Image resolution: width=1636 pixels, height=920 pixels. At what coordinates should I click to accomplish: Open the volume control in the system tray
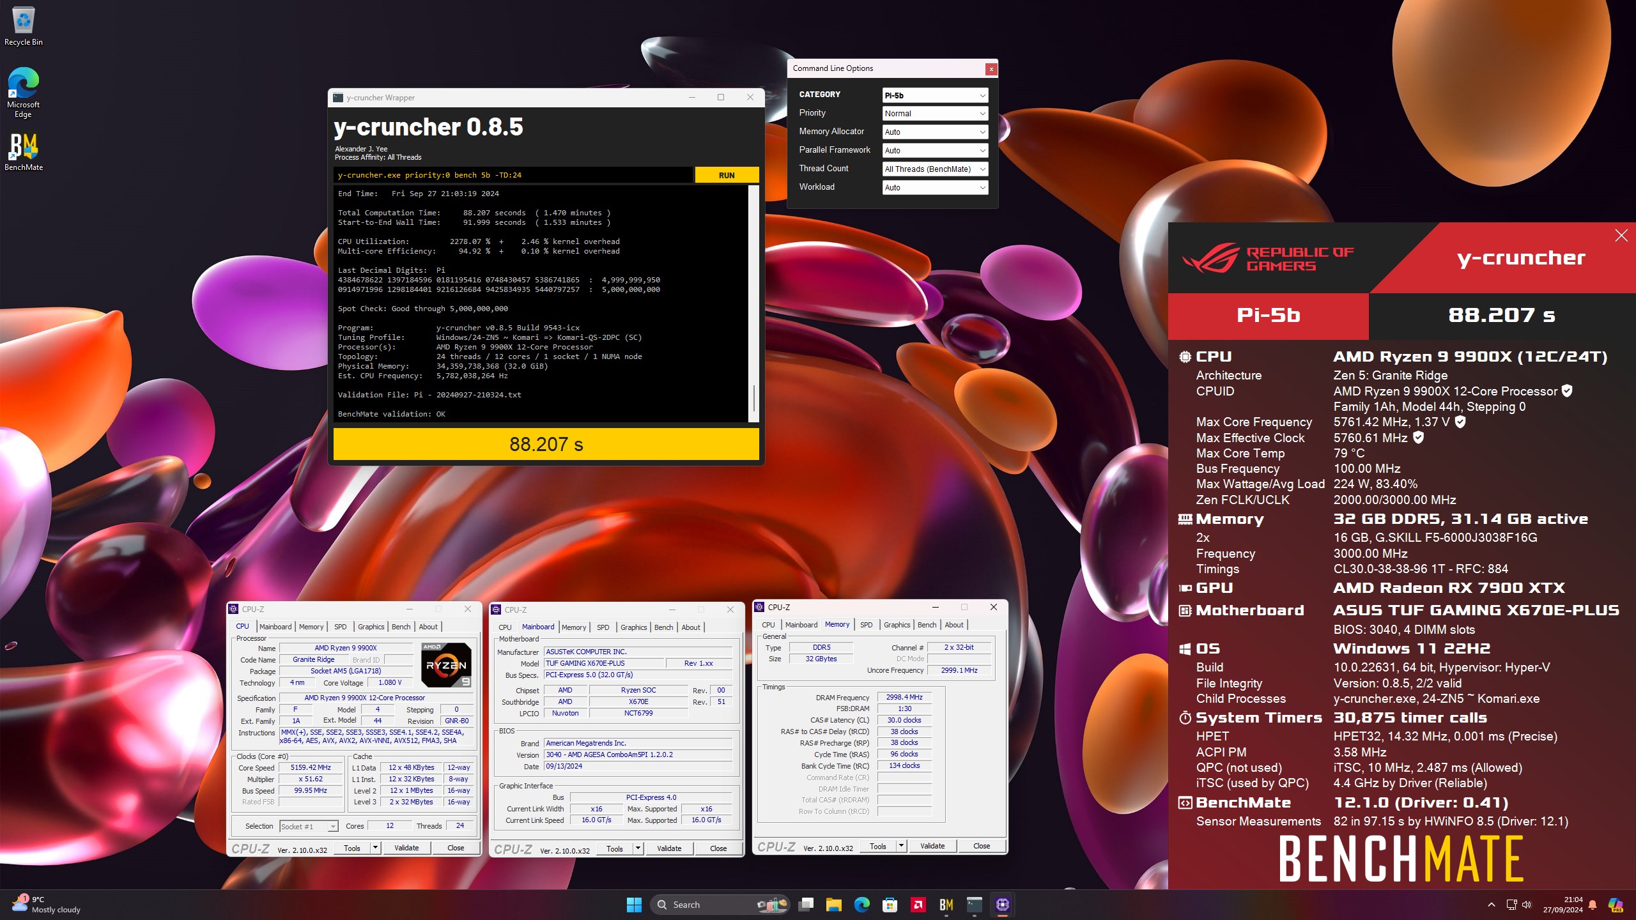(x=1527, y=905)
